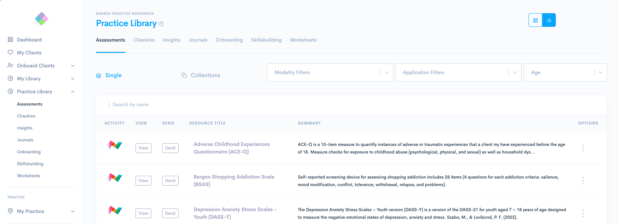The height and width of the screenshot is (224, 619).
Task: Open the Application Filters dropdown
Action: tap(458, 72)
